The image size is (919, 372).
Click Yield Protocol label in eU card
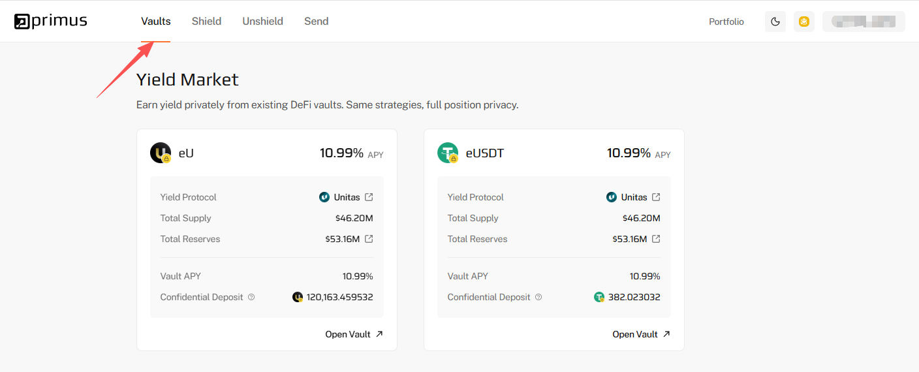click(x=189, y=197)
